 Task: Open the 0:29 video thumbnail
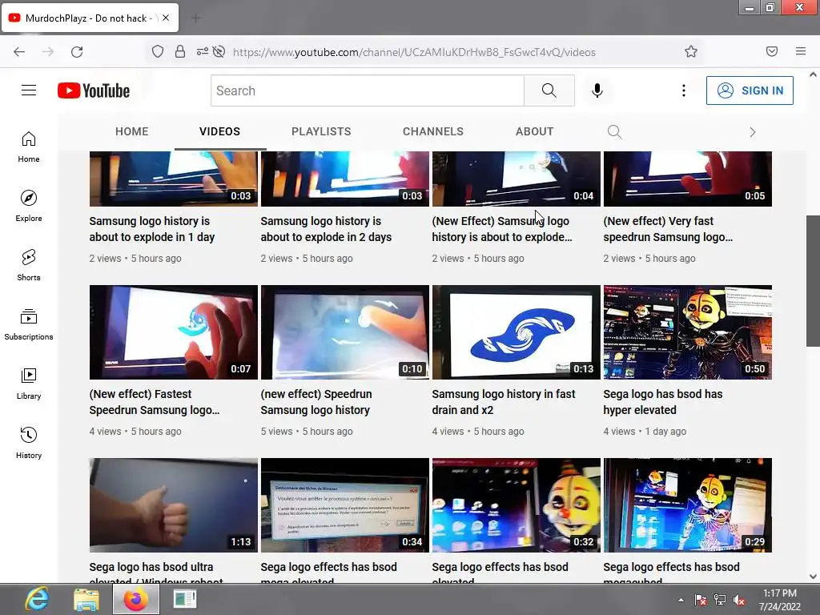pyautogui.click(x=688, y=505)
